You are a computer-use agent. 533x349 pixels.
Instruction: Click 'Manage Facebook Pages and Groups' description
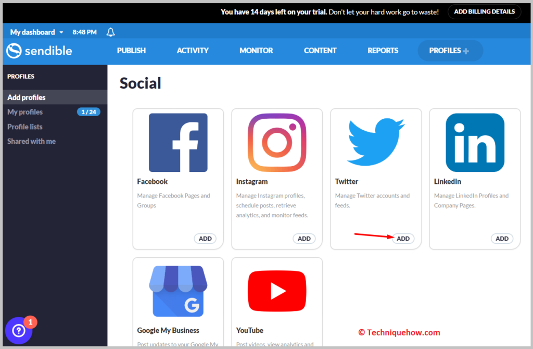point(173,201)
